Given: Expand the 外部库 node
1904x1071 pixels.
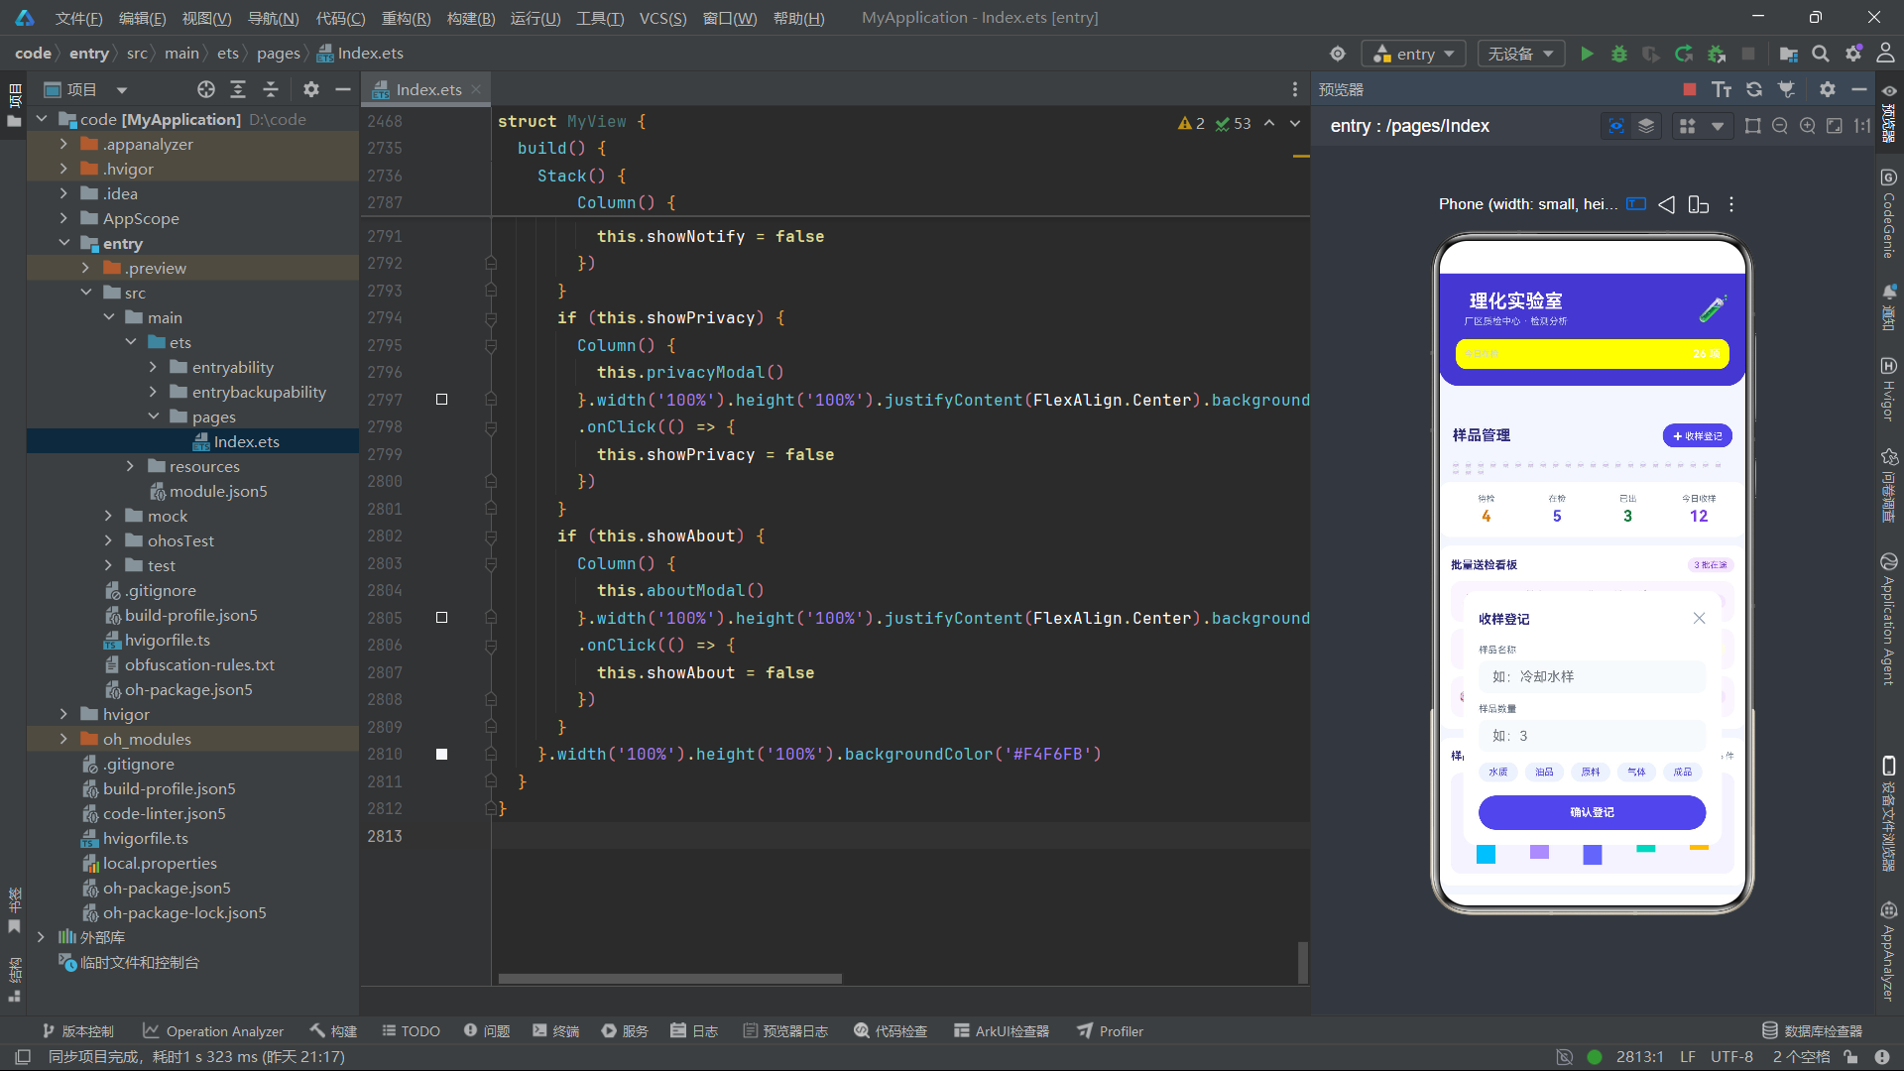Looking at the screenshot, I should click(x=41, y=937).
